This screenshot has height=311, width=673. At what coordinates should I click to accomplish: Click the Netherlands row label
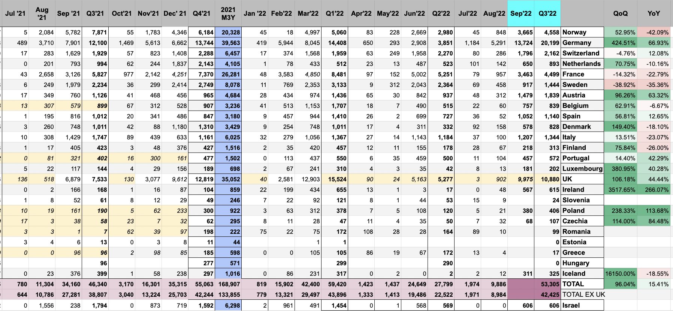[x=582, y=64]
